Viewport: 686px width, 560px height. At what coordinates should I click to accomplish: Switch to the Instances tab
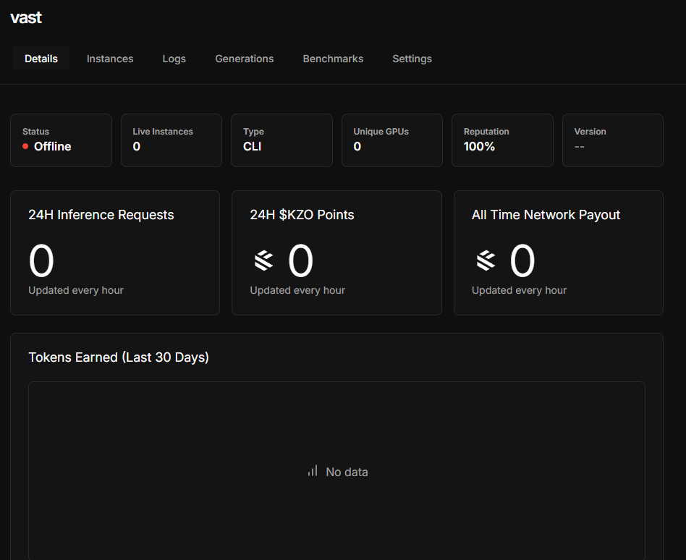[x=110, y=59]
